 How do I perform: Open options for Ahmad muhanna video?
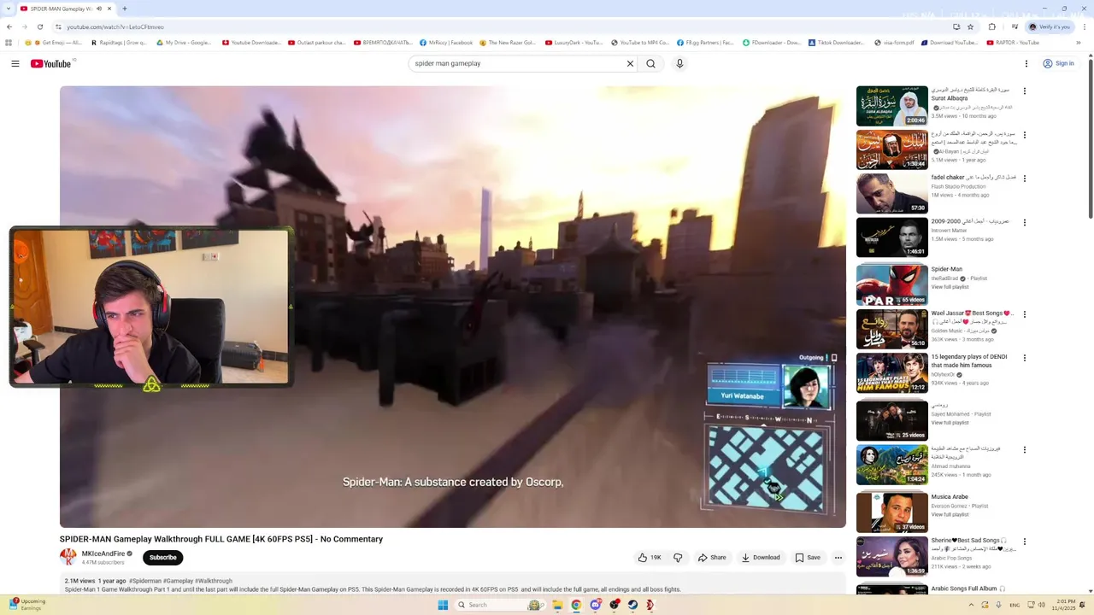pos(1025,449)
